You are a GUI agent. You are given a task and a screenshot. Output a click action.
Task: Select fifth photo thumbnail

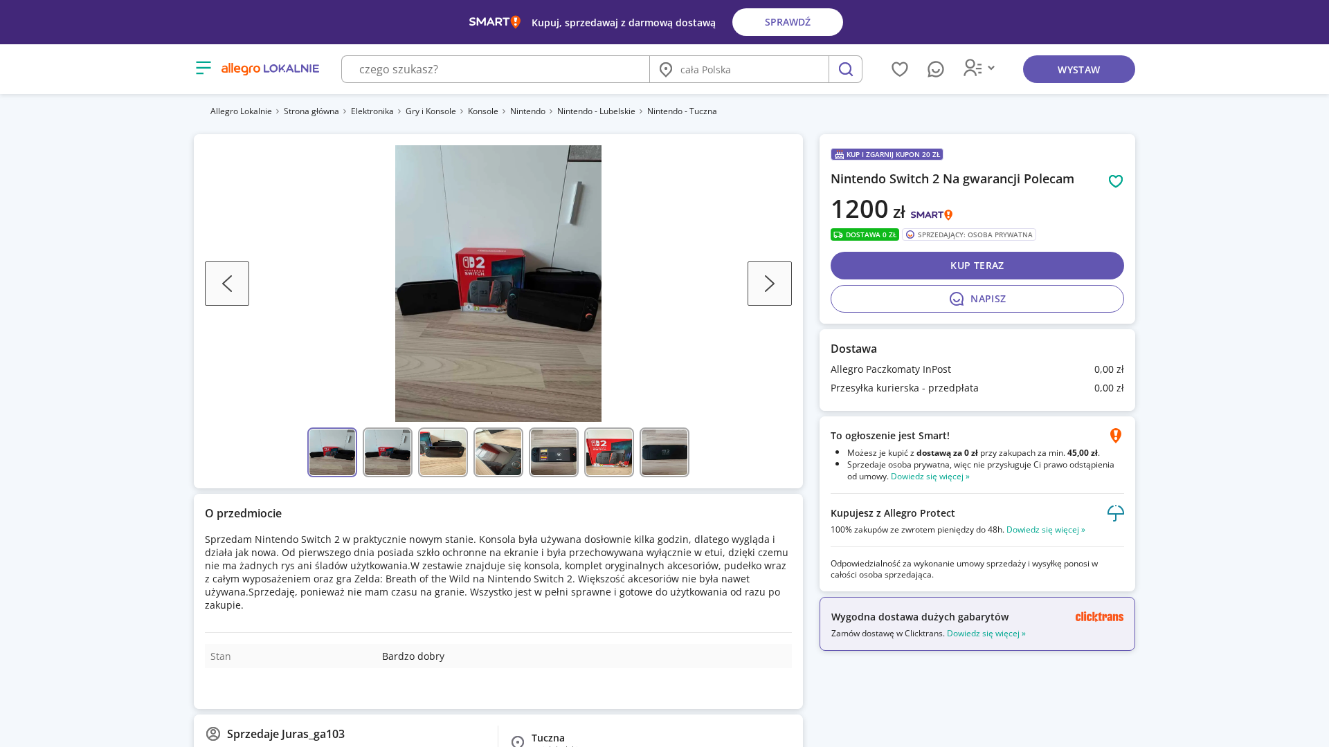click(x=554, y=452)
